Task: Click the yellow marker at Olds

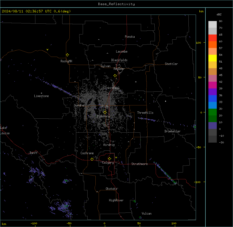Action: pos(105,112)
